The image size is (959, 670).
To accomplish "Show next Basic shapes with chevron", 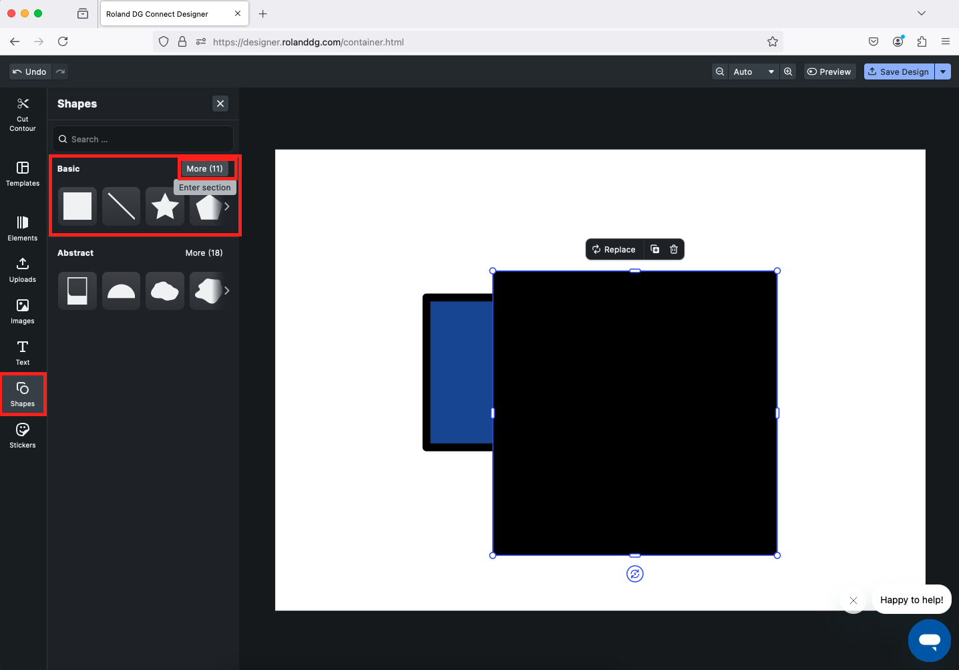I will click(227, 206).
